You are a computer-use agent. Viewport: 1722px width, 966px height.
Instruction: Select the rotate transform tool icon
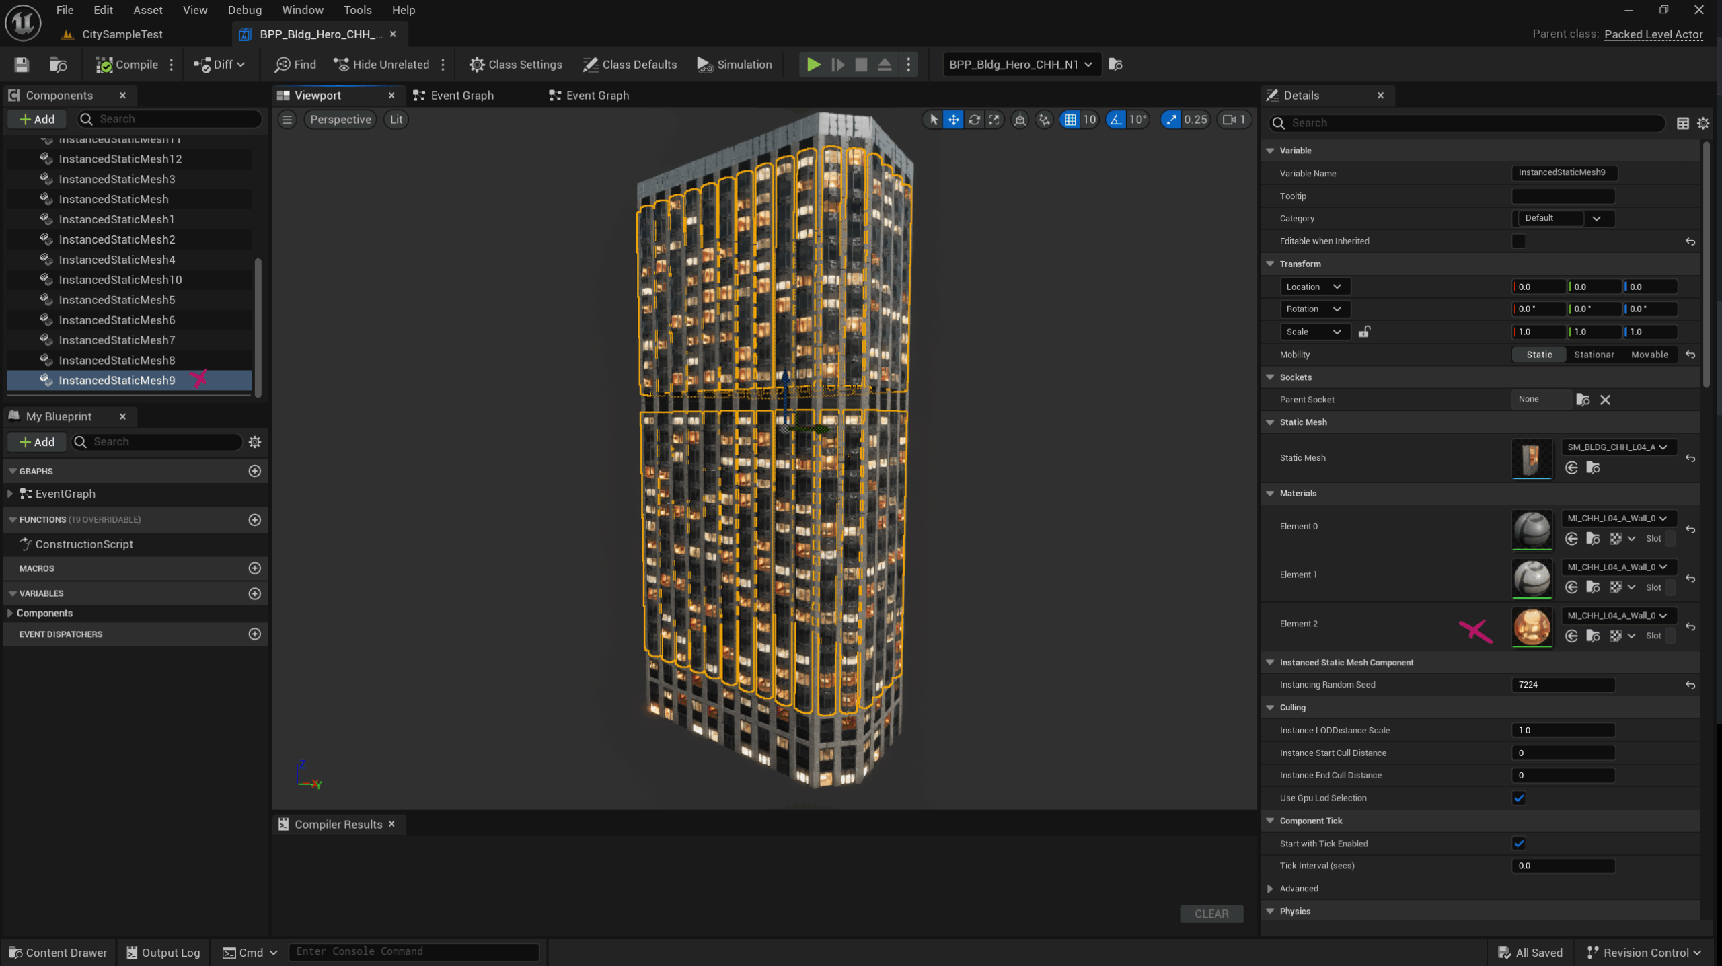(x=974, y=120)
